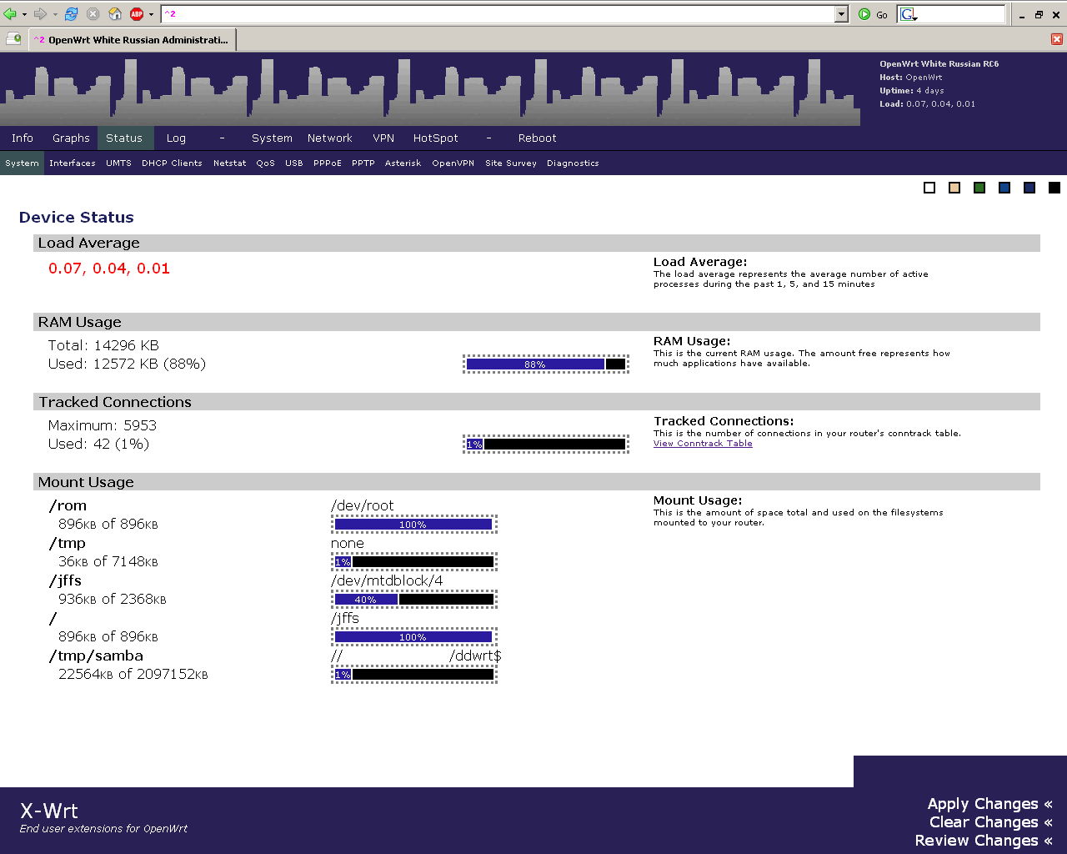Click the Used: 12572 KB (88%) text
1067x854 pixels.
(127, 364)
